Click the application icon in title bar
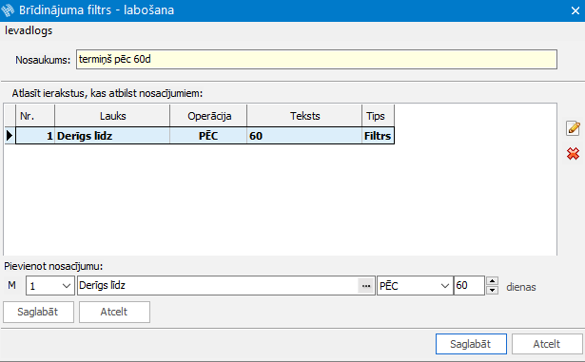 [x=8, y=10]
